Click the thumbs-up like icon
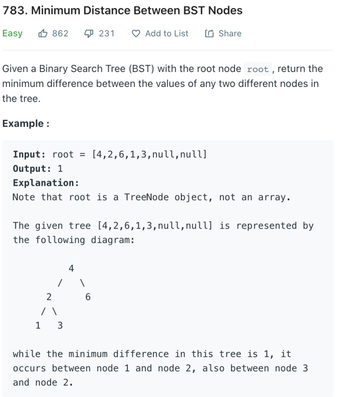 pyautogui.click(x=43, y=34)
